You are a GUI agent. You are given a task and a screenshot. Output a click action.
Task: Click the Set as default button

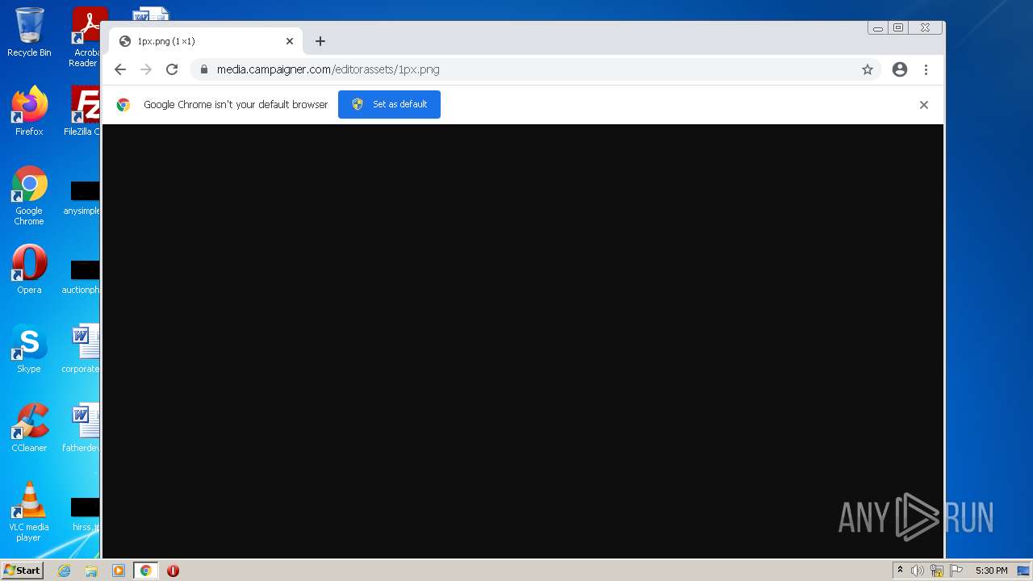(389, 104)
